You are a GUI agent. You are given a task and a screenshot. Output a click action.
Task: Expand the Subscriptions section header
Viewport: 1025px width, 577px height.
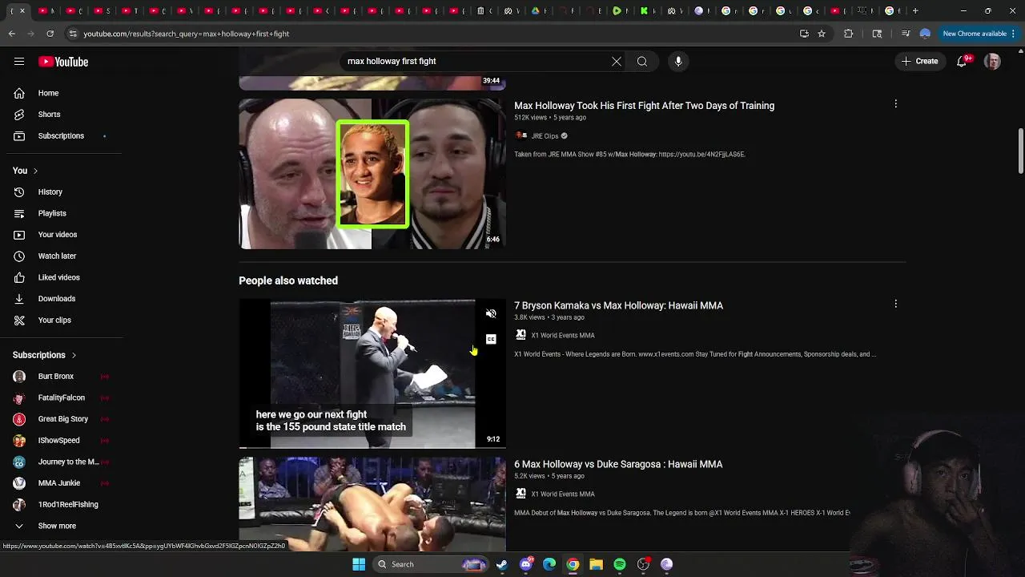click(45, 355)
